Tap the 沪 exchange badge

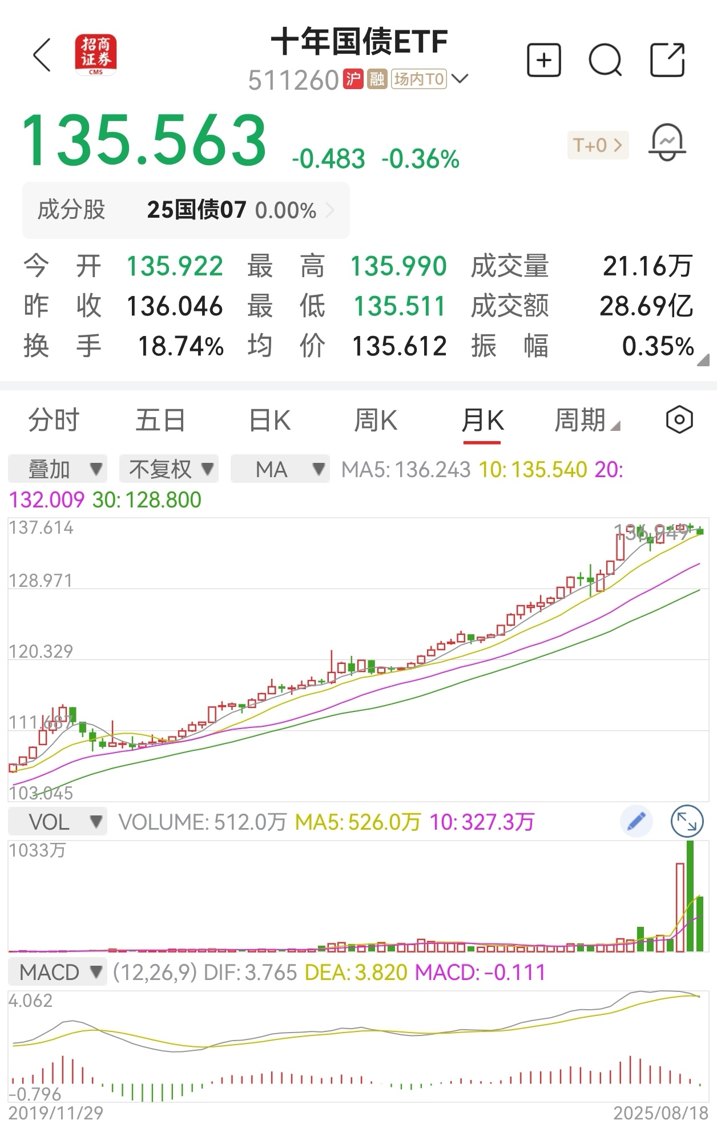tap(353, 79)
